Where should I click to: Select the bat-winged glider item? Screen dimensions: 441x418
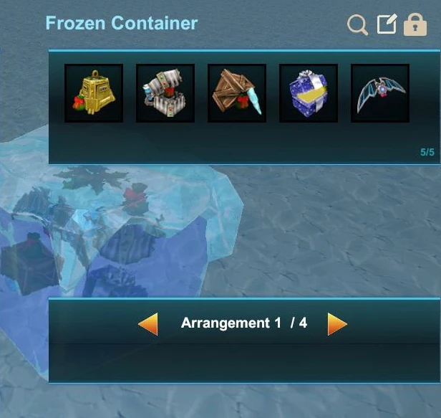380,93
